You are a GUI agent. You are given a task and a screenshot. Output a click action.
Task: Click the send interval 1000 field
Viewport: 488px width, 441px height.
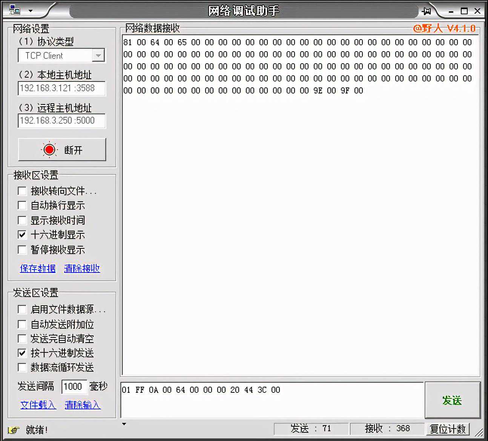point(74,386)
